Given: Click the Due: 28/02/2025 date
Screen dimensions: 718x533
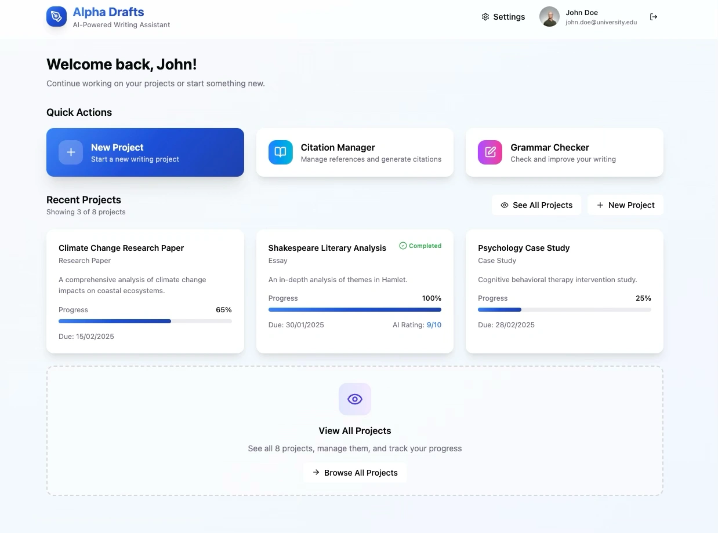Looking at the screenshot, I should [x=506, y=325].
